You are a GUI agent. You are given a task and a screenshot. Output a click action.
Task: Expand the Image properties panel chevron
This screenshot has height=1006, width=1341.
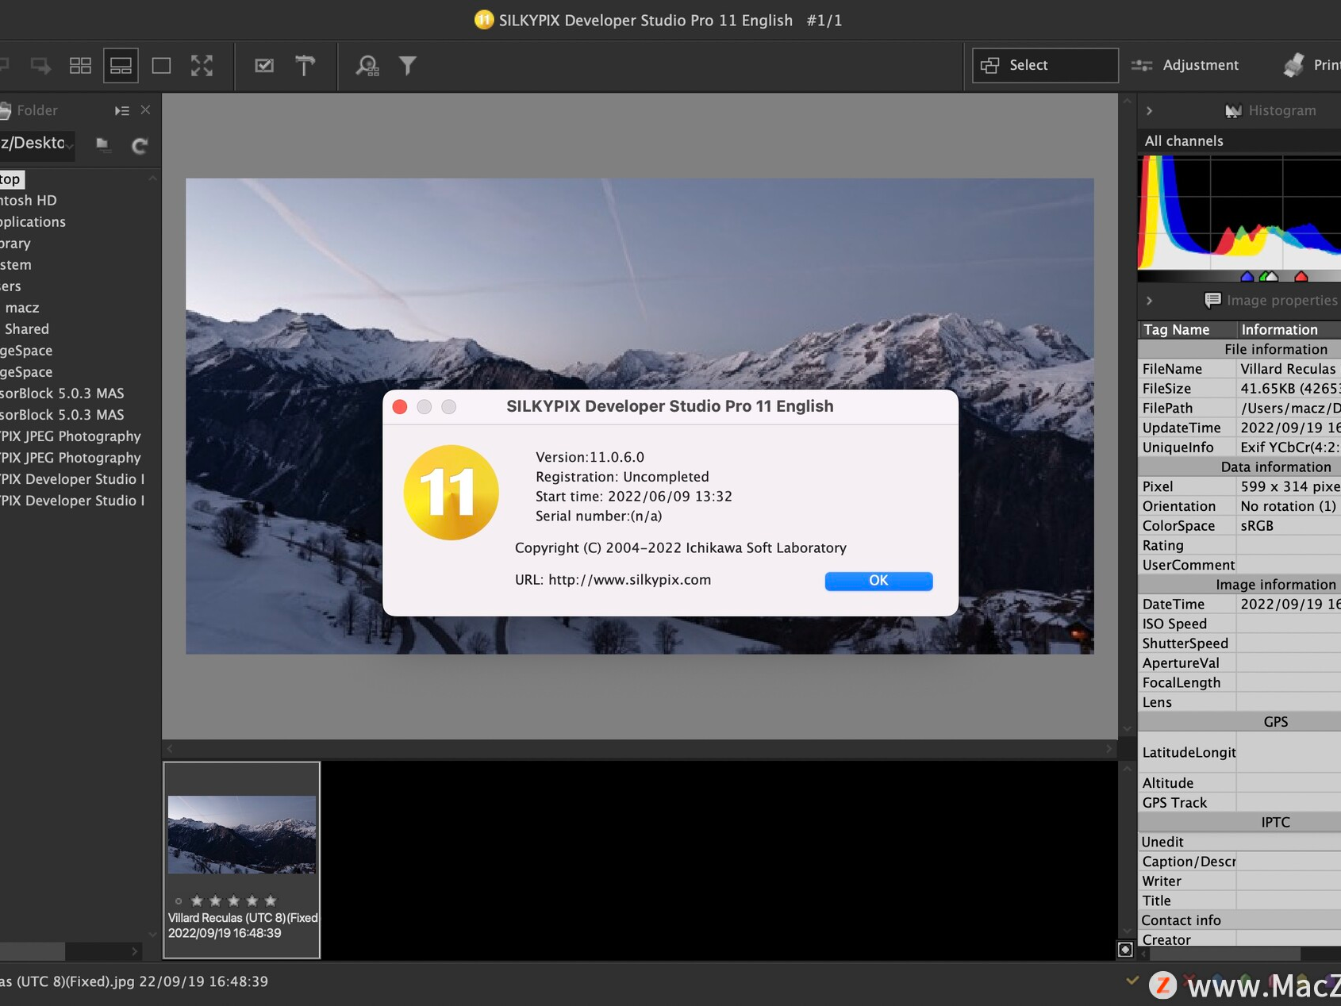coord(1149,301)
